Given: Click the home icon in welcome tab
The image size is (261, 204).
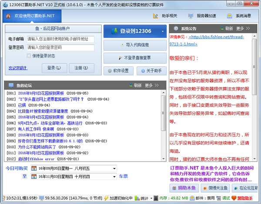Looking at the screenshot, I should click(x=8, y=16).
